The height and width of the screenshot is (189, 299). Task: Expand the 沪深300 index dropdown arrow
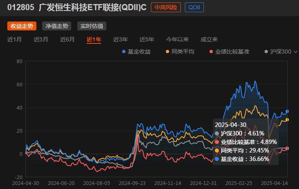[295, 52]
